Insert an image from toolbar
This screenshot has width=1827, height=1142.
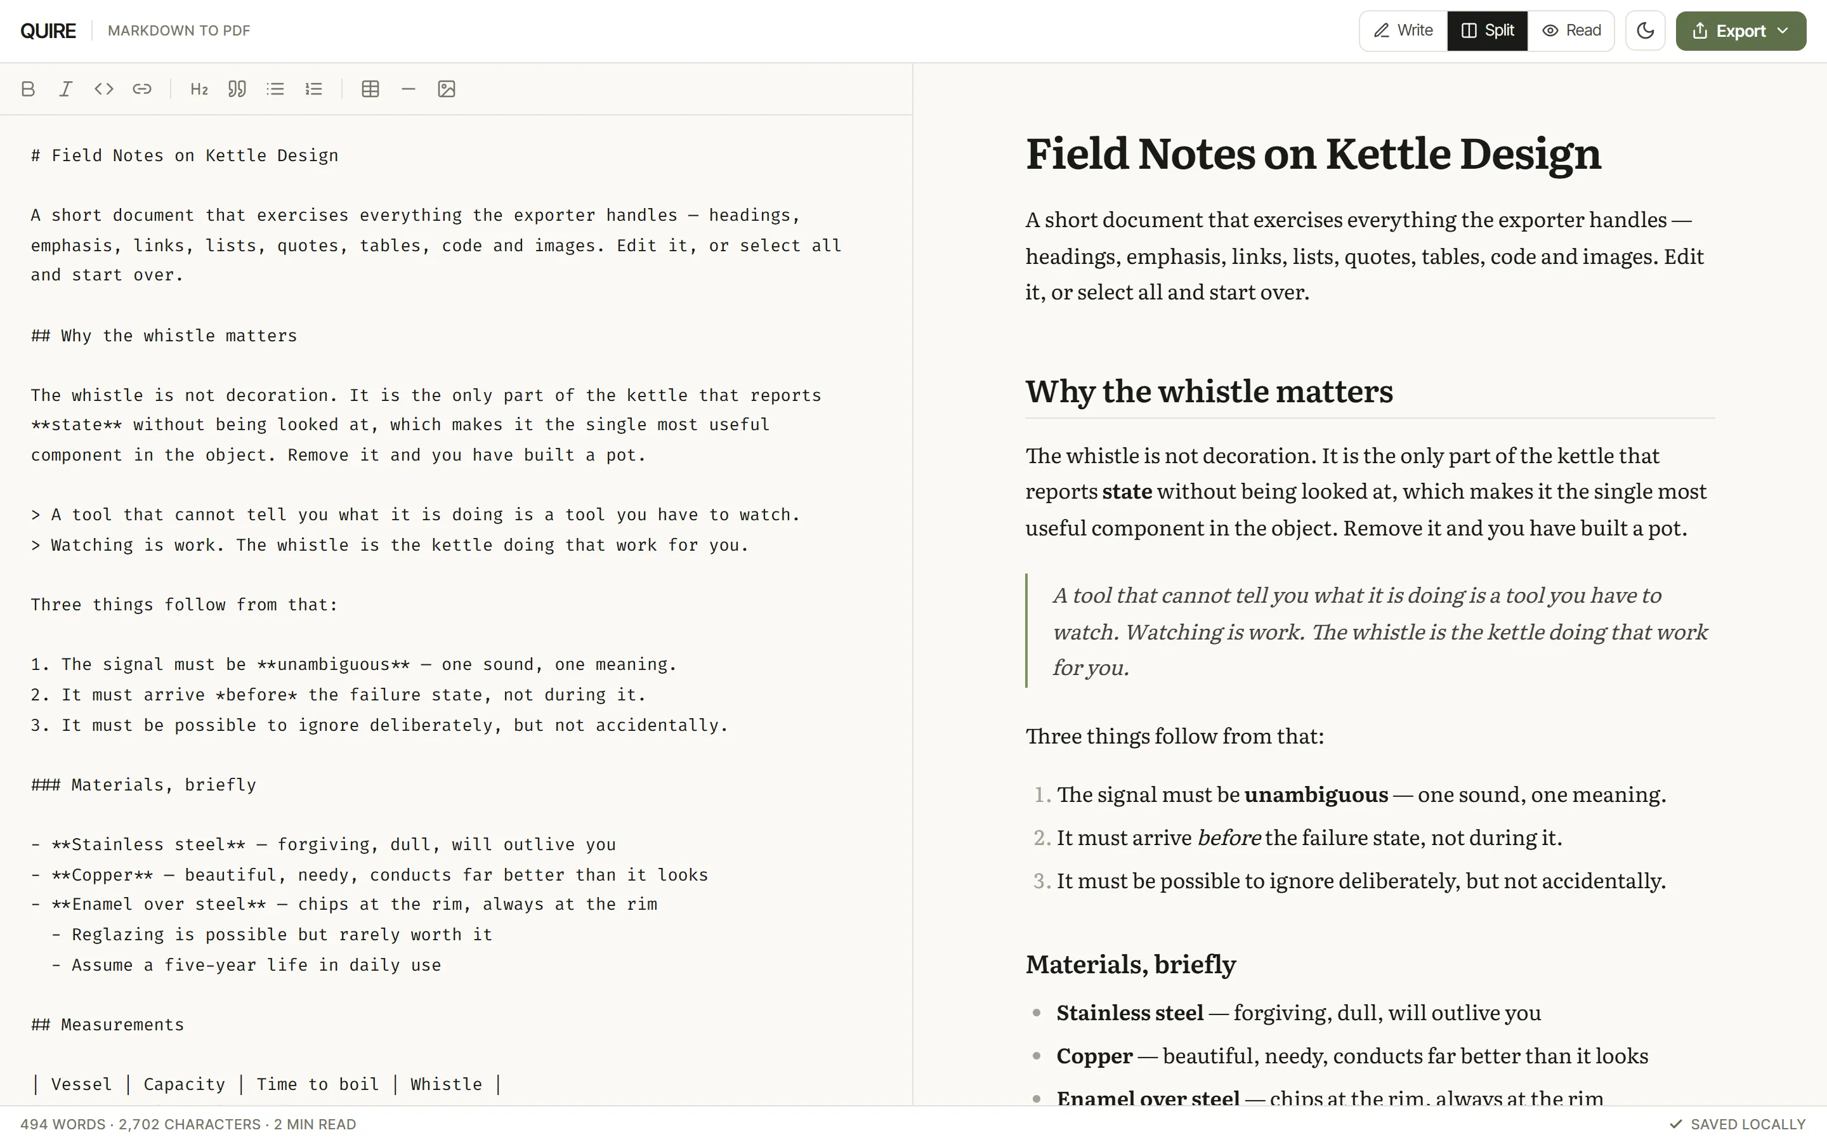447,89
